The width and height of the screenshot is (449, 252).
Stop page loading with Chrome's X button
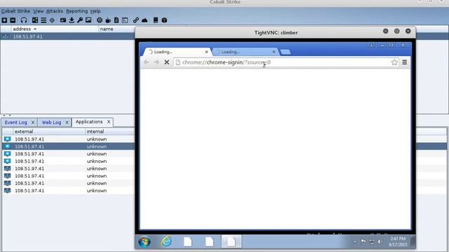tap(167, 62)
